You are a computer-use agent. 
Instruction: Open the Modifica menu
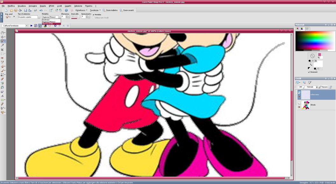click(11, 6)
